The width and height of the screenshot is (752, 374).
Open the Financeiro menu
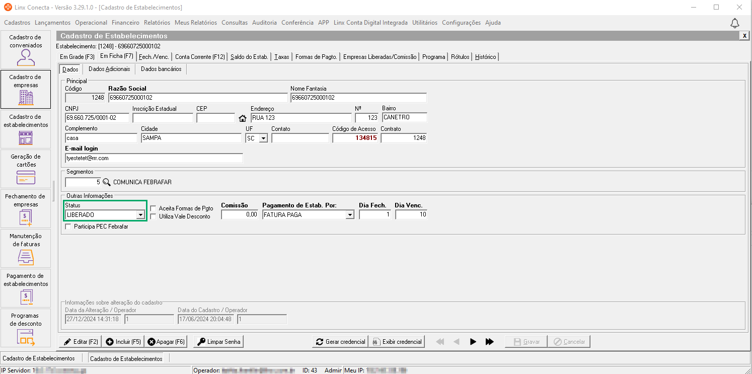(x=125, y=23)
